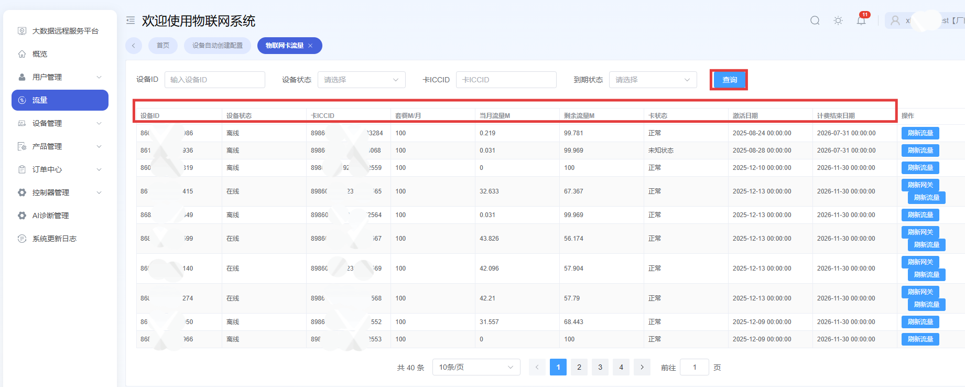
Task: Click the 前往 page number input
Action: [x=695, y=367]
